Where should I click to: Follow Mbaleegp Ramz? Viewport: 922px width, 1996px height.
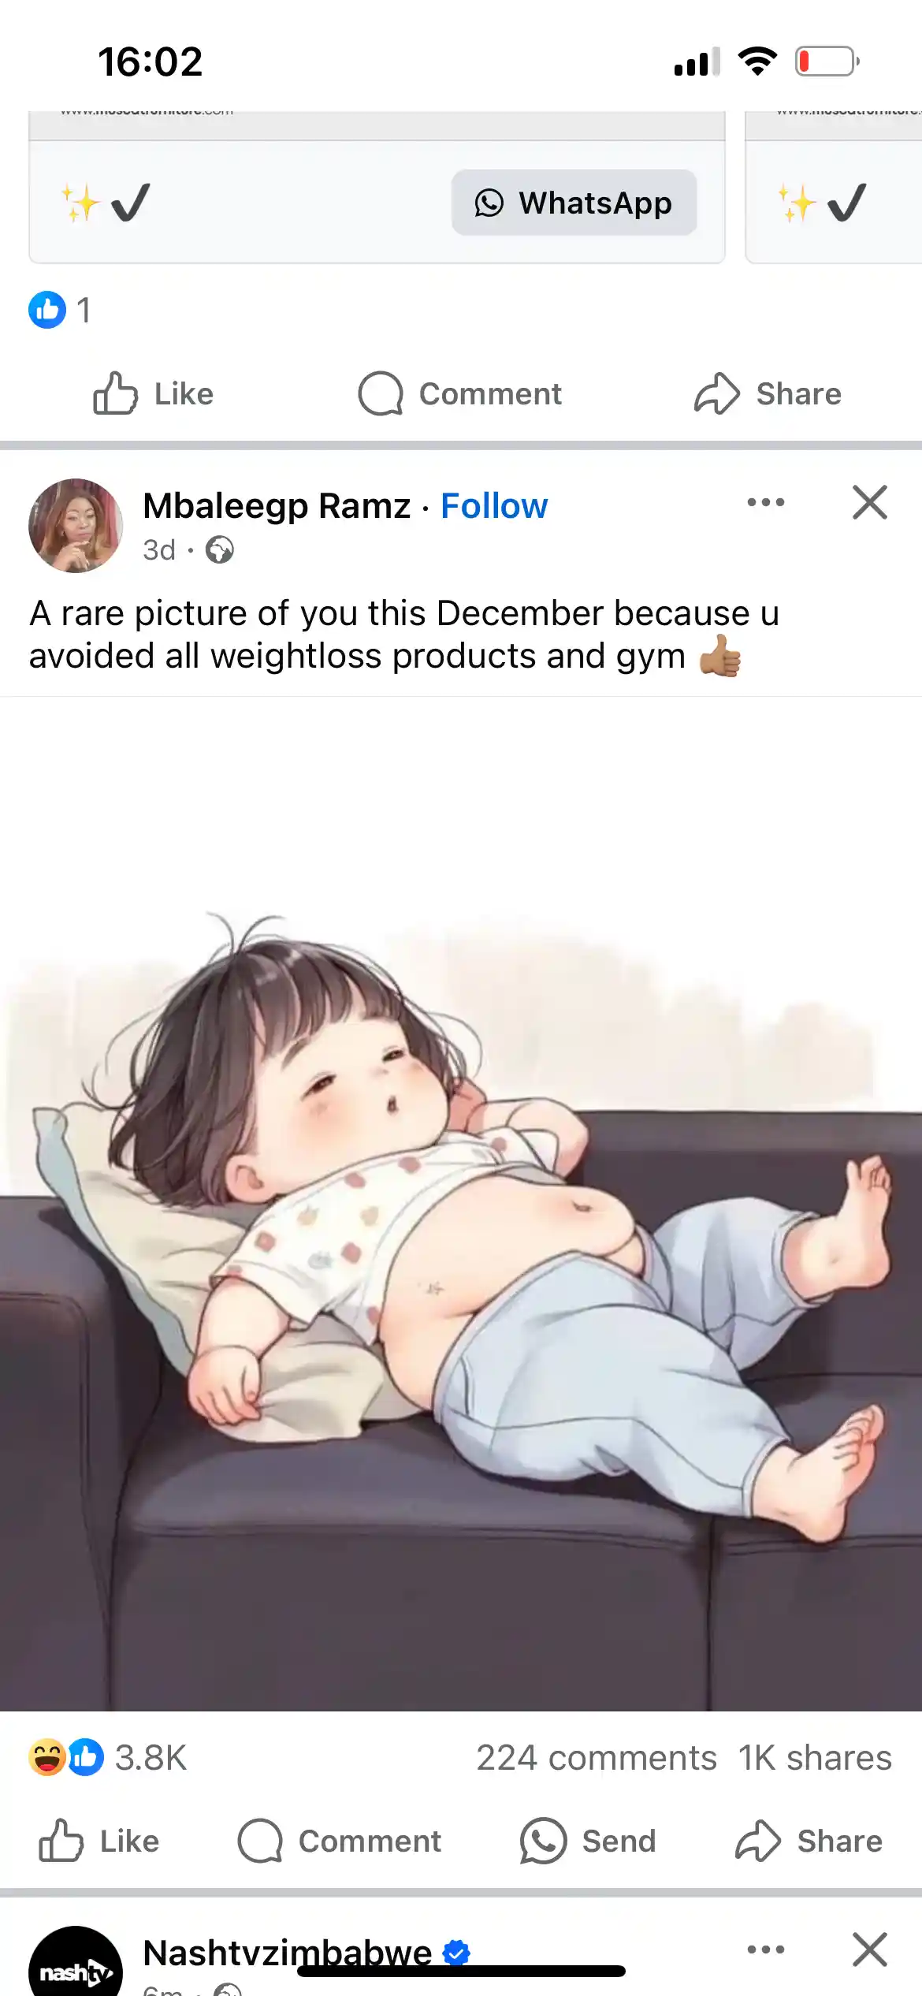pyautogui.click(x=494, y=506)
